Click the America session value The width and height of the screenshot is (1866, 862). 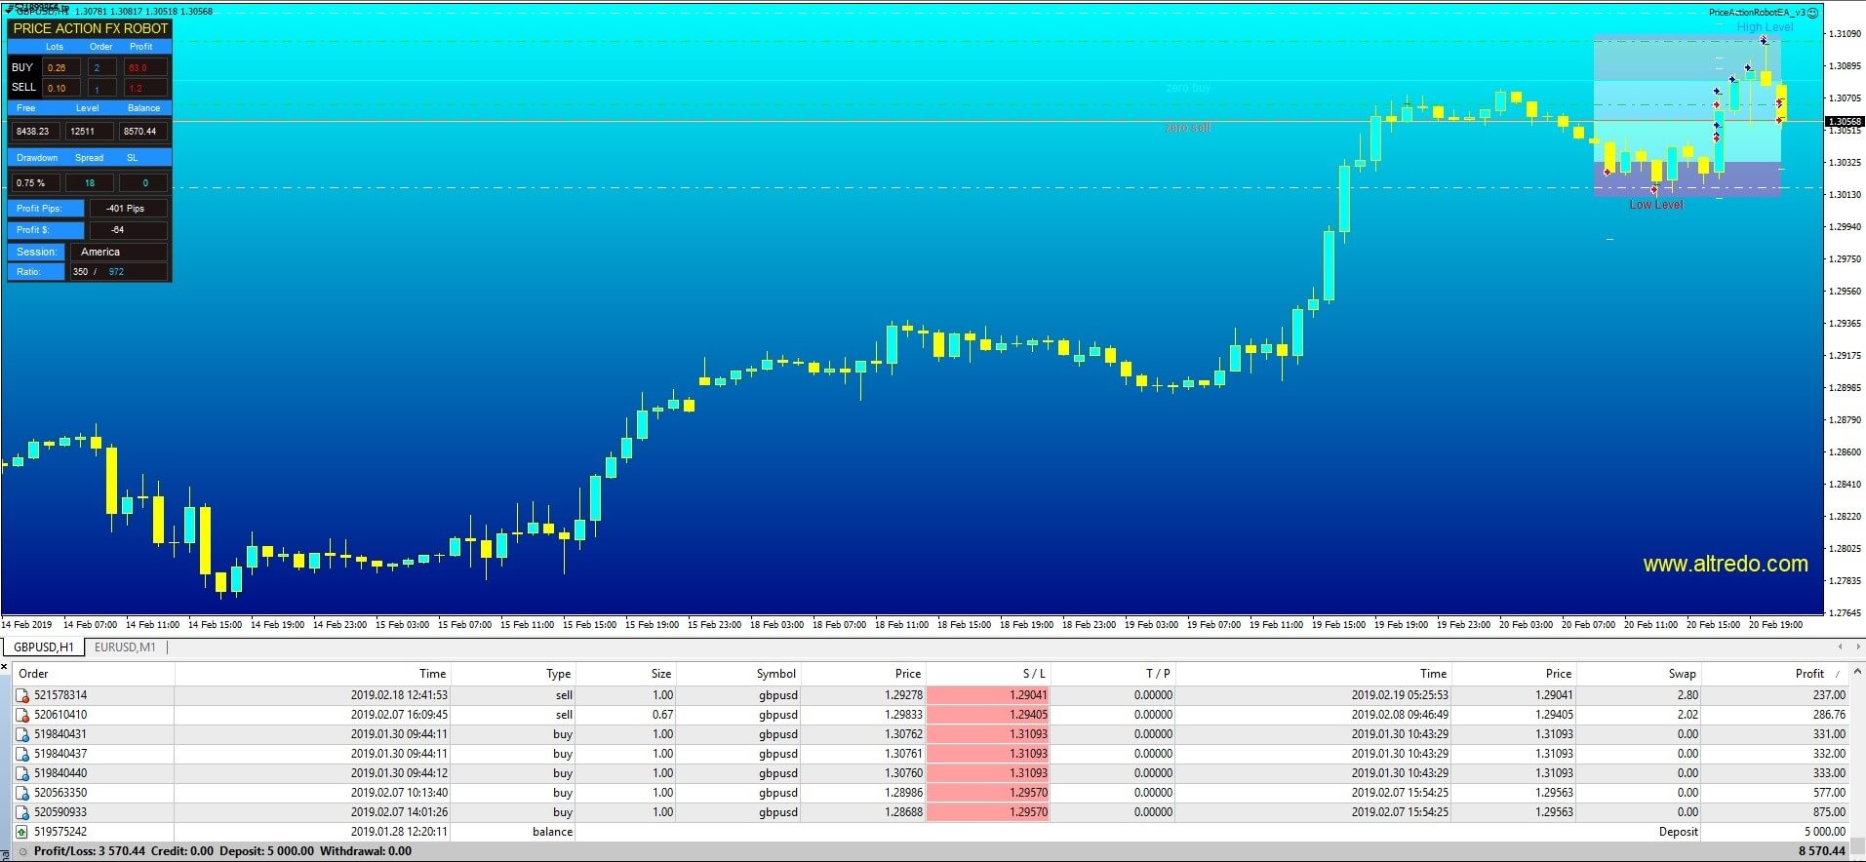[118, 252]
